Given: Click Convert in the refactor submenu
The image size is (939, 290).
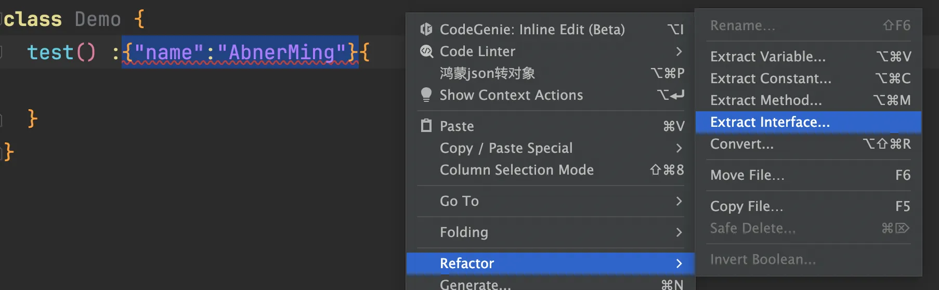Looking at the screenshot, I should coord(742,144).
